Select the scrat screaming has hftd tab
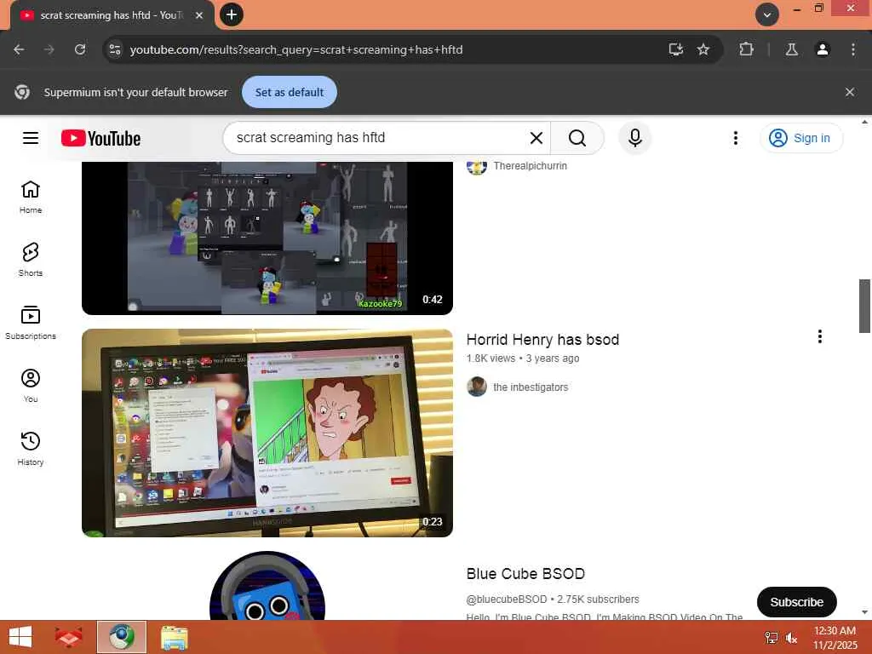The width and height of the screenshot is (872, 654). [x=112, y=15]
